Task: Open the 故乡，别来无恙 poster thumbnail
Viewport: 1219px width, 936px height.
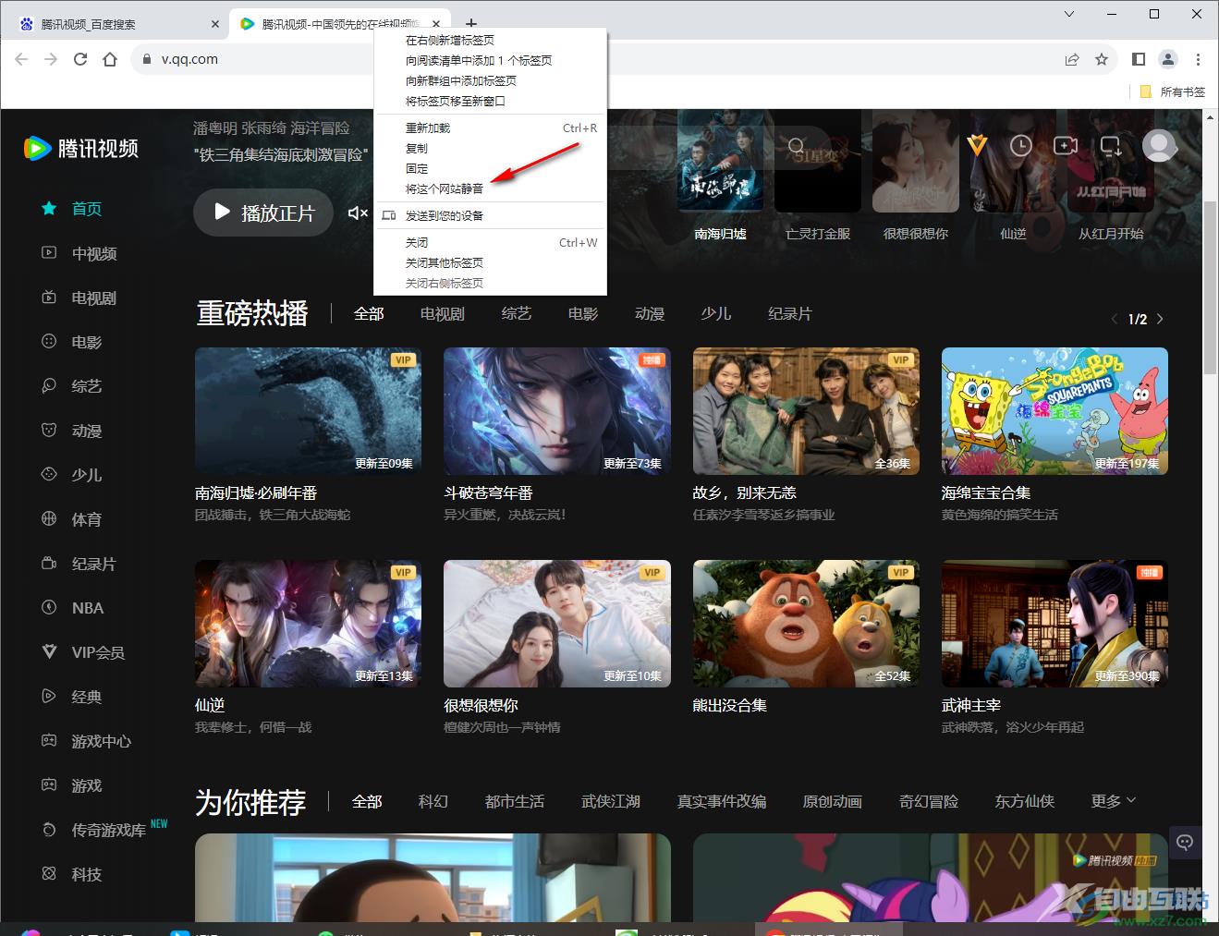Action: pyautogui.click(x=806, y=411)
